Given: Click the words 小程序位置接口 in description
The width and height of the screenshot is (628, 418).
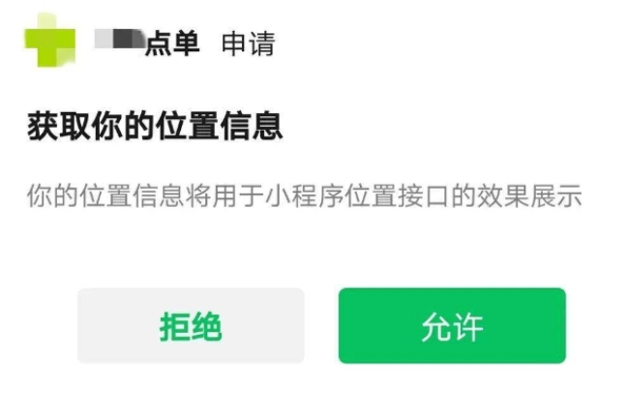Looking at the screenshot, I should point(357,196).
